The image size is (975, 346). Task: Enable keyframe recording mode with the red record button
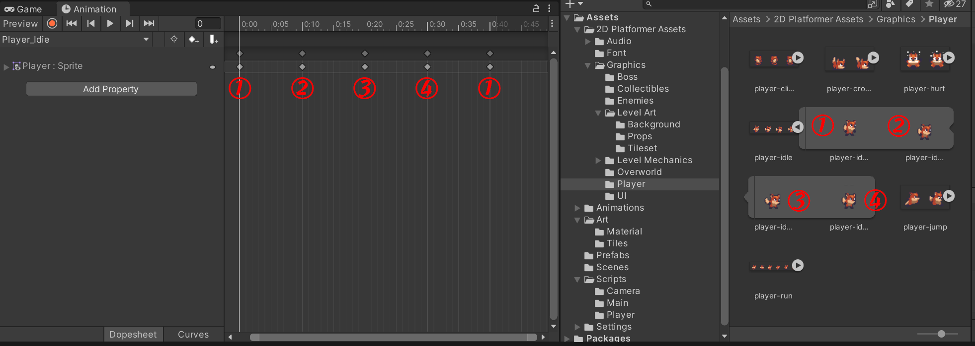[52, 23]
